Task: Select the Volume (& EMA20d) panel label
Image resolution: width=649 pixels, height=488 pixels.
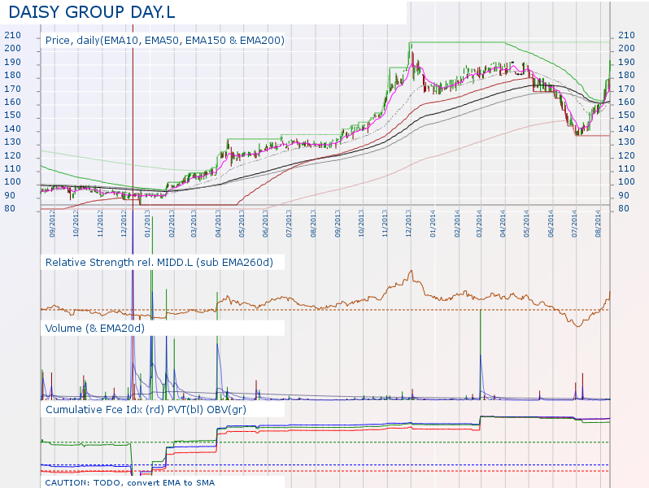Action: tap(95, 328)
